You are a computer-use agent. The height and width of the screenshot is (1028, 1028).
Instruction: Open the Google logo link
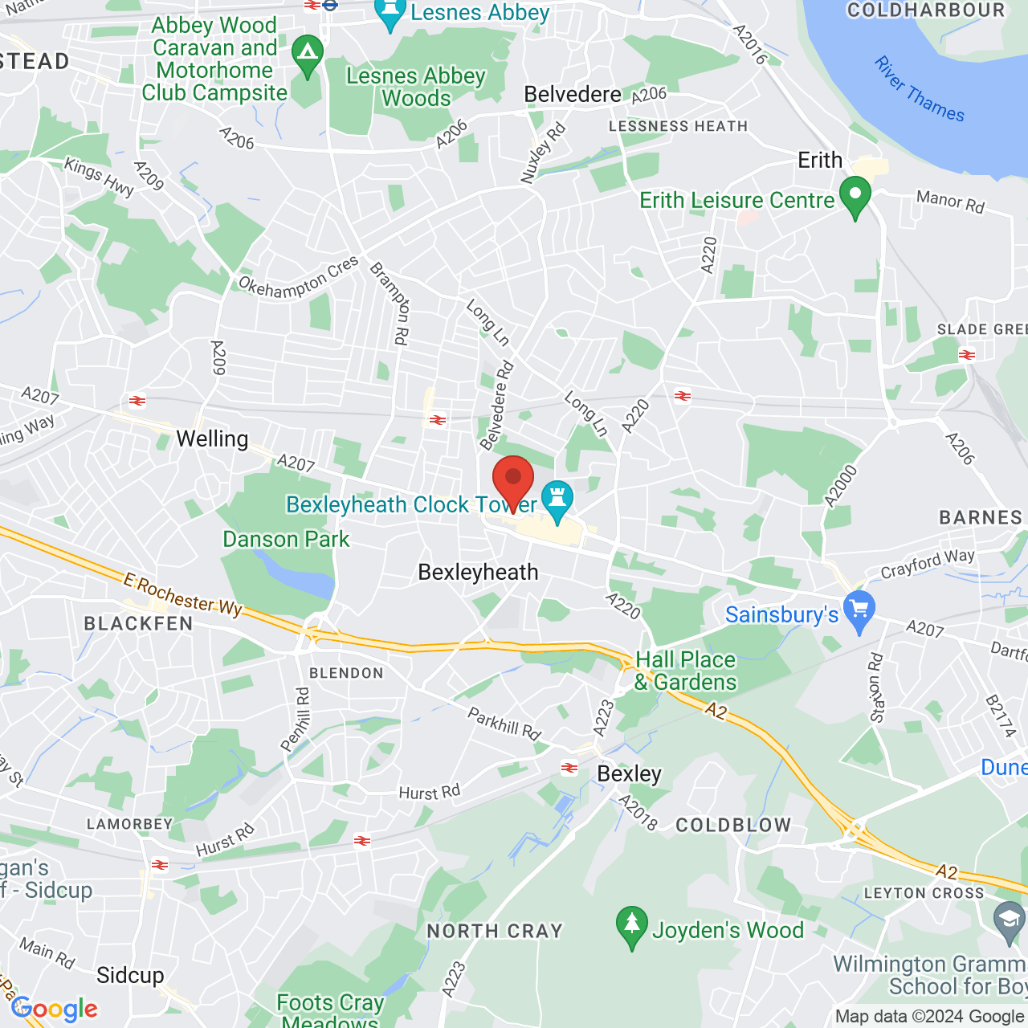(55, 1009)
